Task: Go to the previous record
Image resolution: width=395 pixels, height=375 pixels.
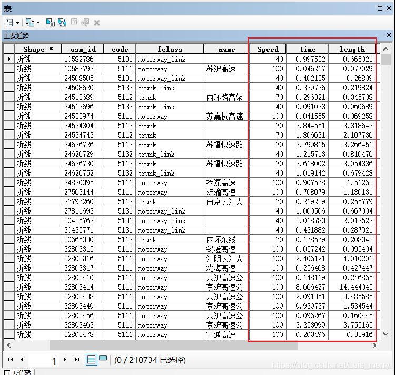Action: tap(22, 359)
